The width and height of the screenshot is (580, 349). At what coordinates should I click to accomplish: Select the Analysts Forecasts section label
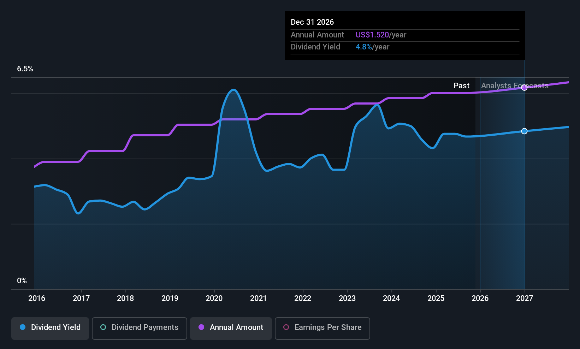pyautogui.click(x=514, y=85)
